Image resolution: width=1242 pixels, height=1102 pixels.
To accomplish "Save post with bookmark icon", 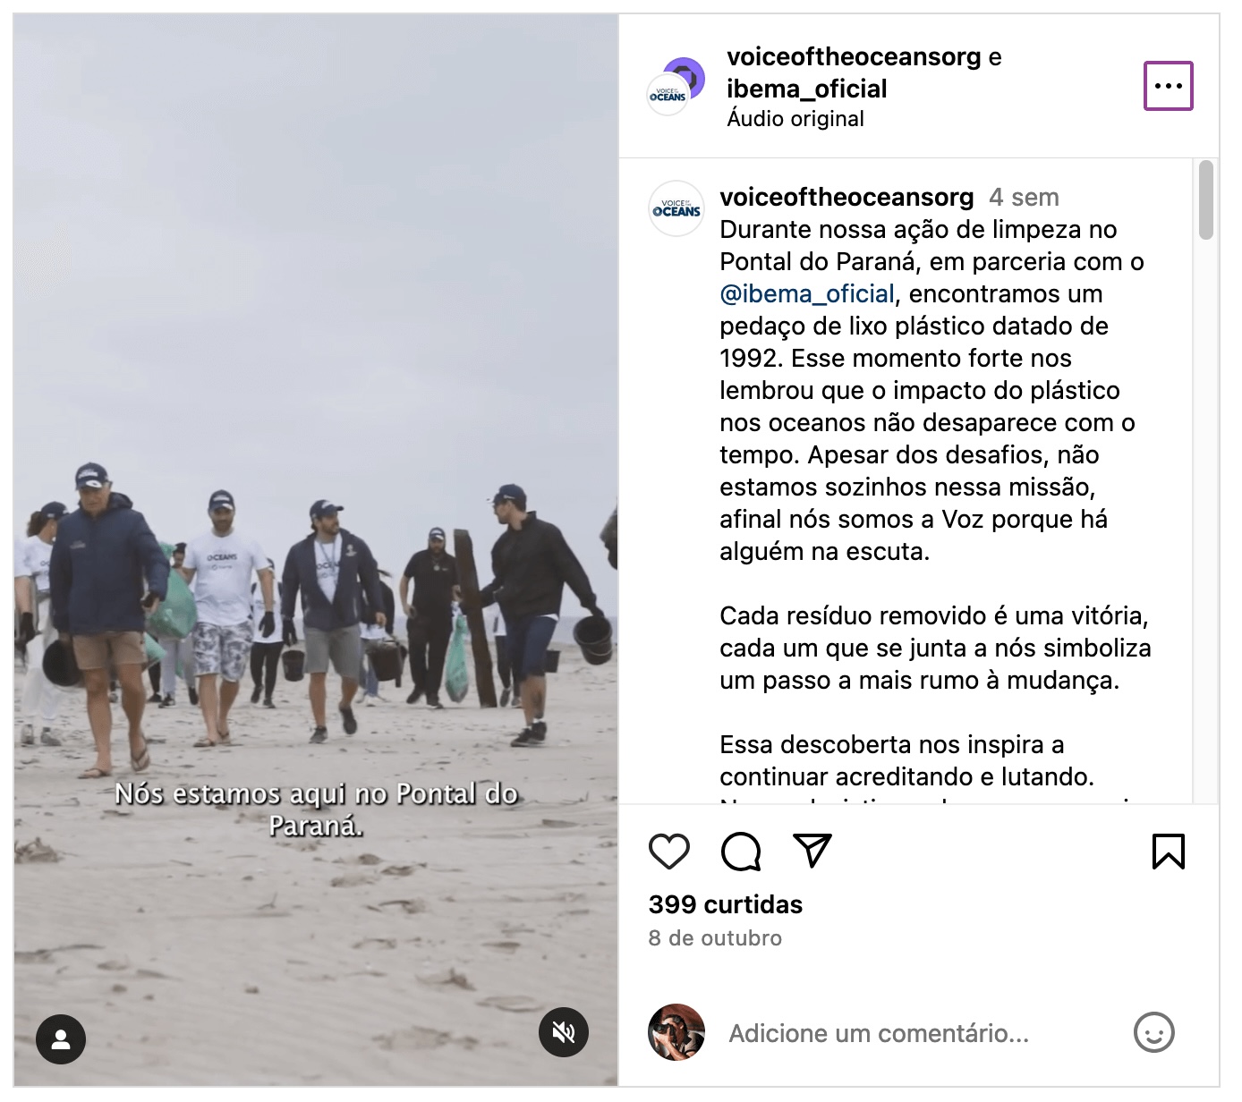I will (1168, 852).
